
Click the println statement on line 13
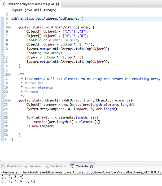[x=68, y=62]
